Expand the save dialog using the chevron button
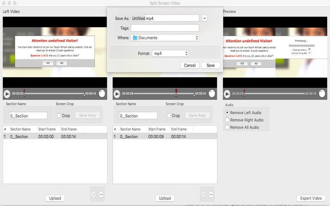 coord(205,18)
